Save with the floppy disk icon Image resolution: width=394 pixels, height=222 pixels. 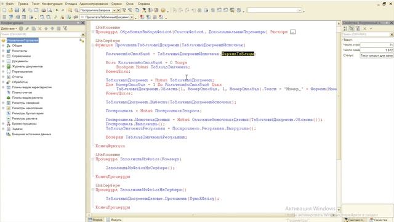coord(17,10)
